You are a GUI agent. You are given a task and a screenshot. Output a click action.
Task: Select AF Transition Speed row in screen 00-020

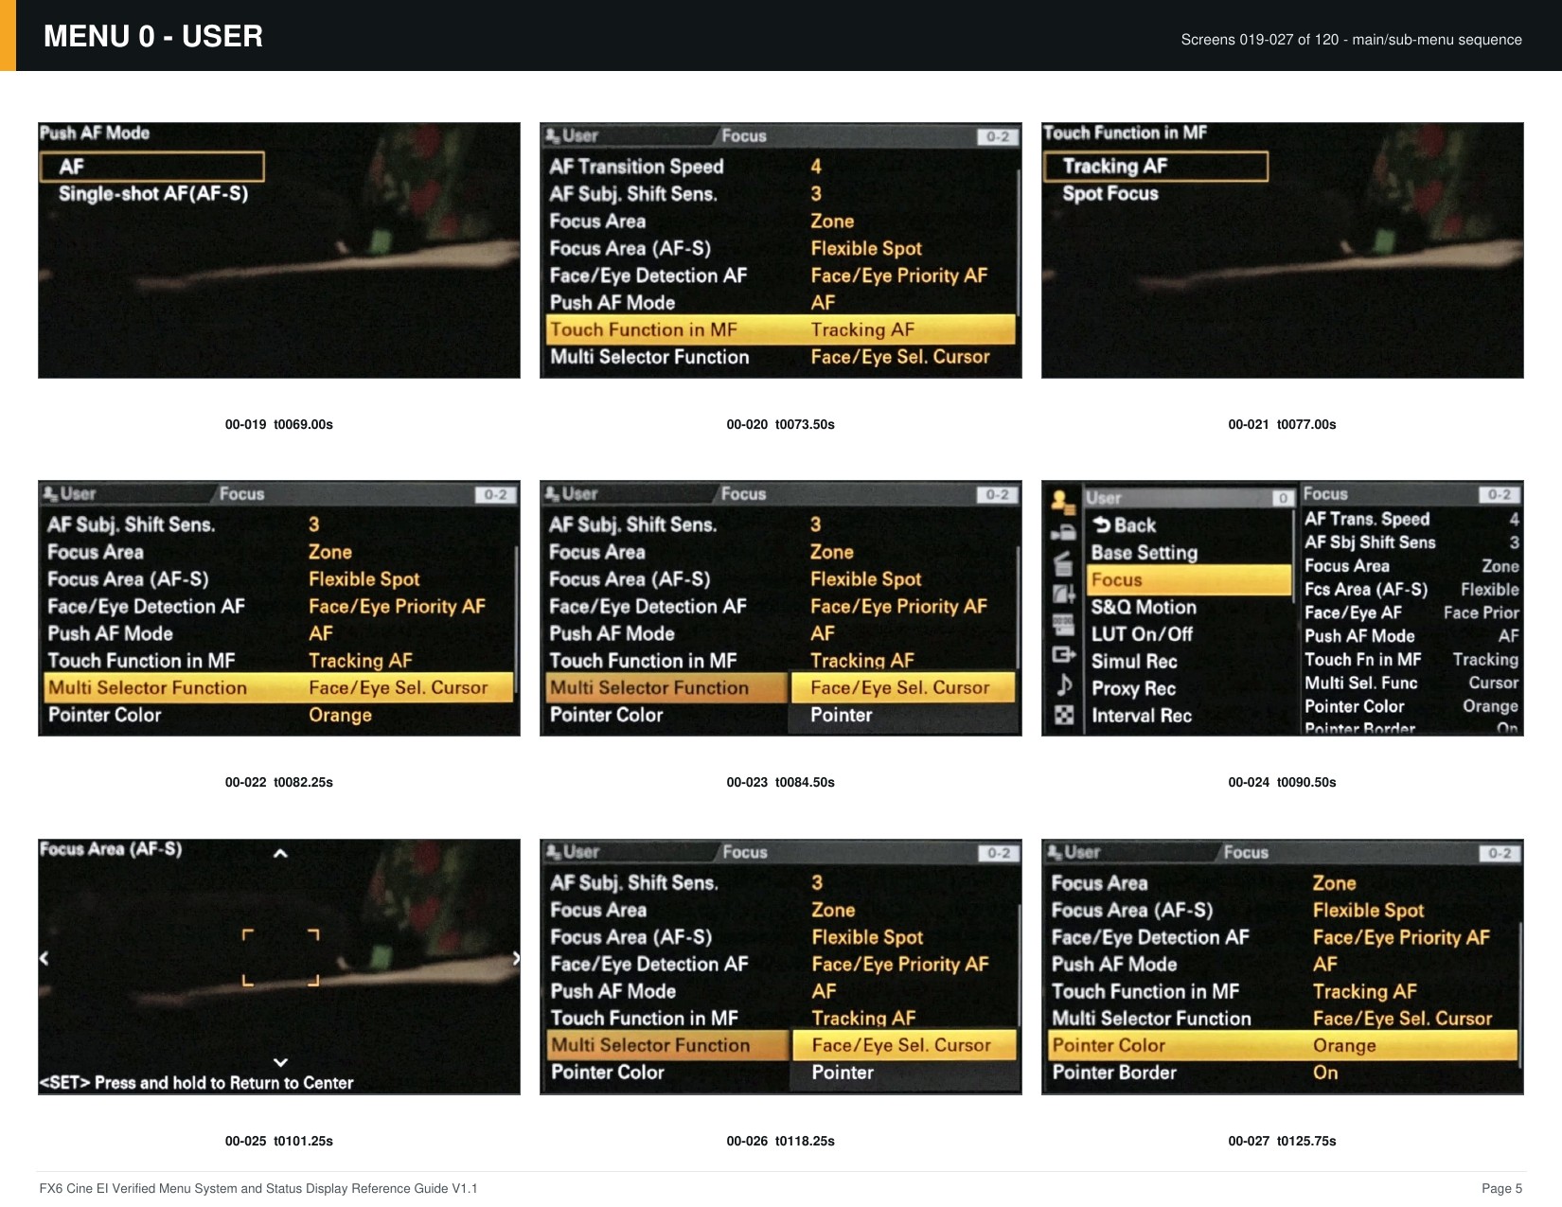780,167
